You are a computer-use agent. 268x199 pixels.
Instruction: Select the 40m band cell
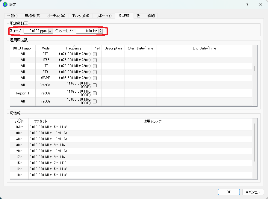19,139
